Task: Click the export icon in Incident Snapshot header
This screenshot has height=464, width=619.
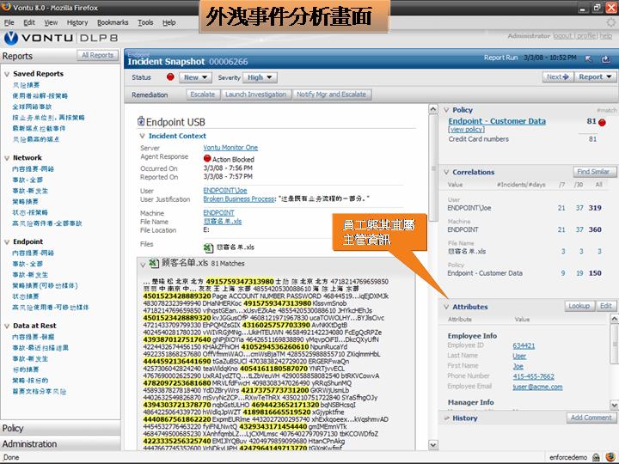Action: pos(605,59)
